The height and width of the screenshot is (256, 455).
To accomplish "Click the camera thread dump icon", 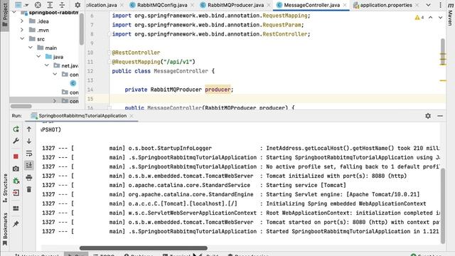I will click(x=16, y=169).
